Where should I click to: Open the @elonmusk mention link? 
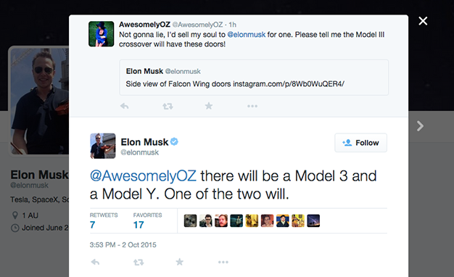coord(247,35)
